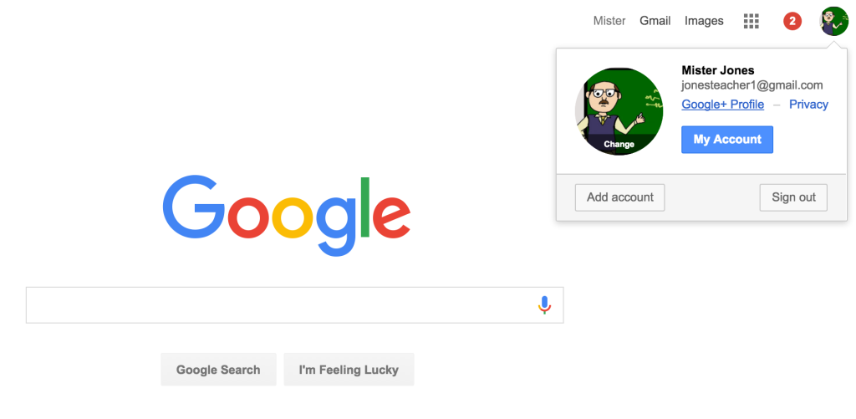856x419 pixels.
Task: Open the Privacy link in the account popup
Action: pos(808,105)
